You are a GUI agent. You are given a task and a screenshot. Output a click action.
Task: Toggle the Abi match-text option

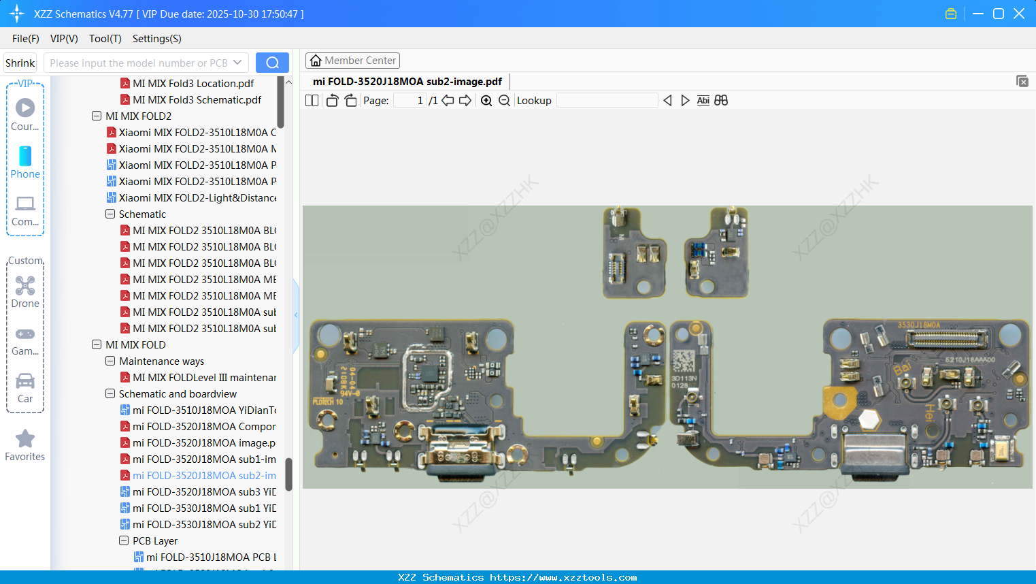(703, 101)
